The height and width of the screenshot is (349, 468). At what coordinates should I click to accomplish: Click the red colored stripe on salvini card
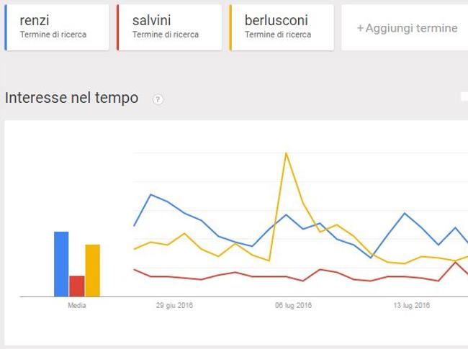[118, 27]
